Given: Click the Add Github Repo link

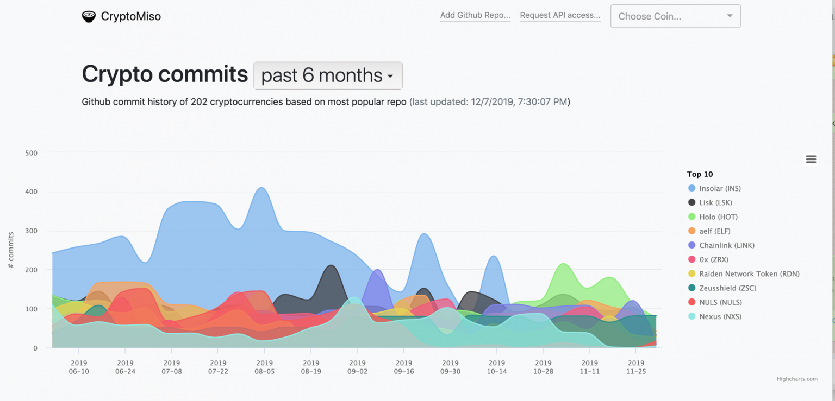Looking at the screenshot, I should tap(475, 15).
